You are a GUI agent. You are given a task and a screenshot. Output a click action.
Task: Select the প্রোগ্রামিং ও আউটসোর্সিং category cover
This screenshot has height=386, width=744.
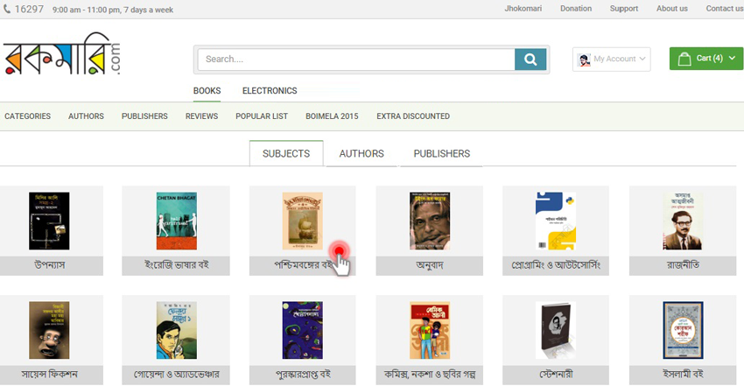(x=555, y=221)
